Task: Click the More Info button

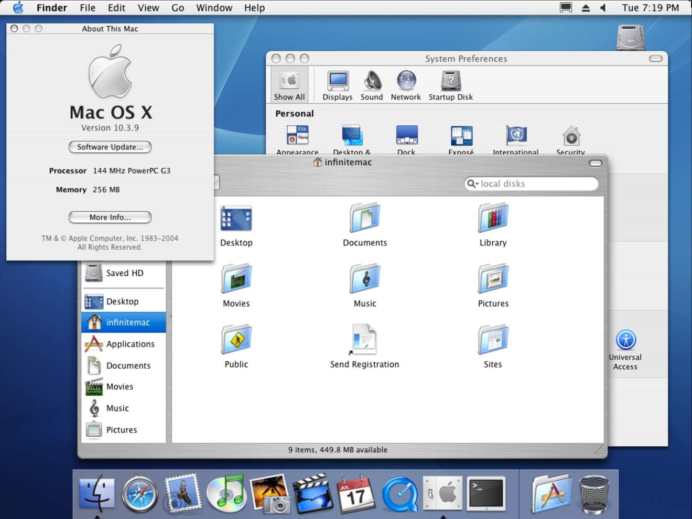Action: (x=110, y=217)
